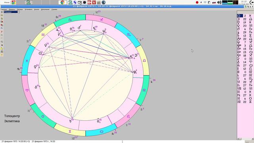Select the Neptune row showing 7 Sagittarius
254x143 pixels.
tap(245, 42)
